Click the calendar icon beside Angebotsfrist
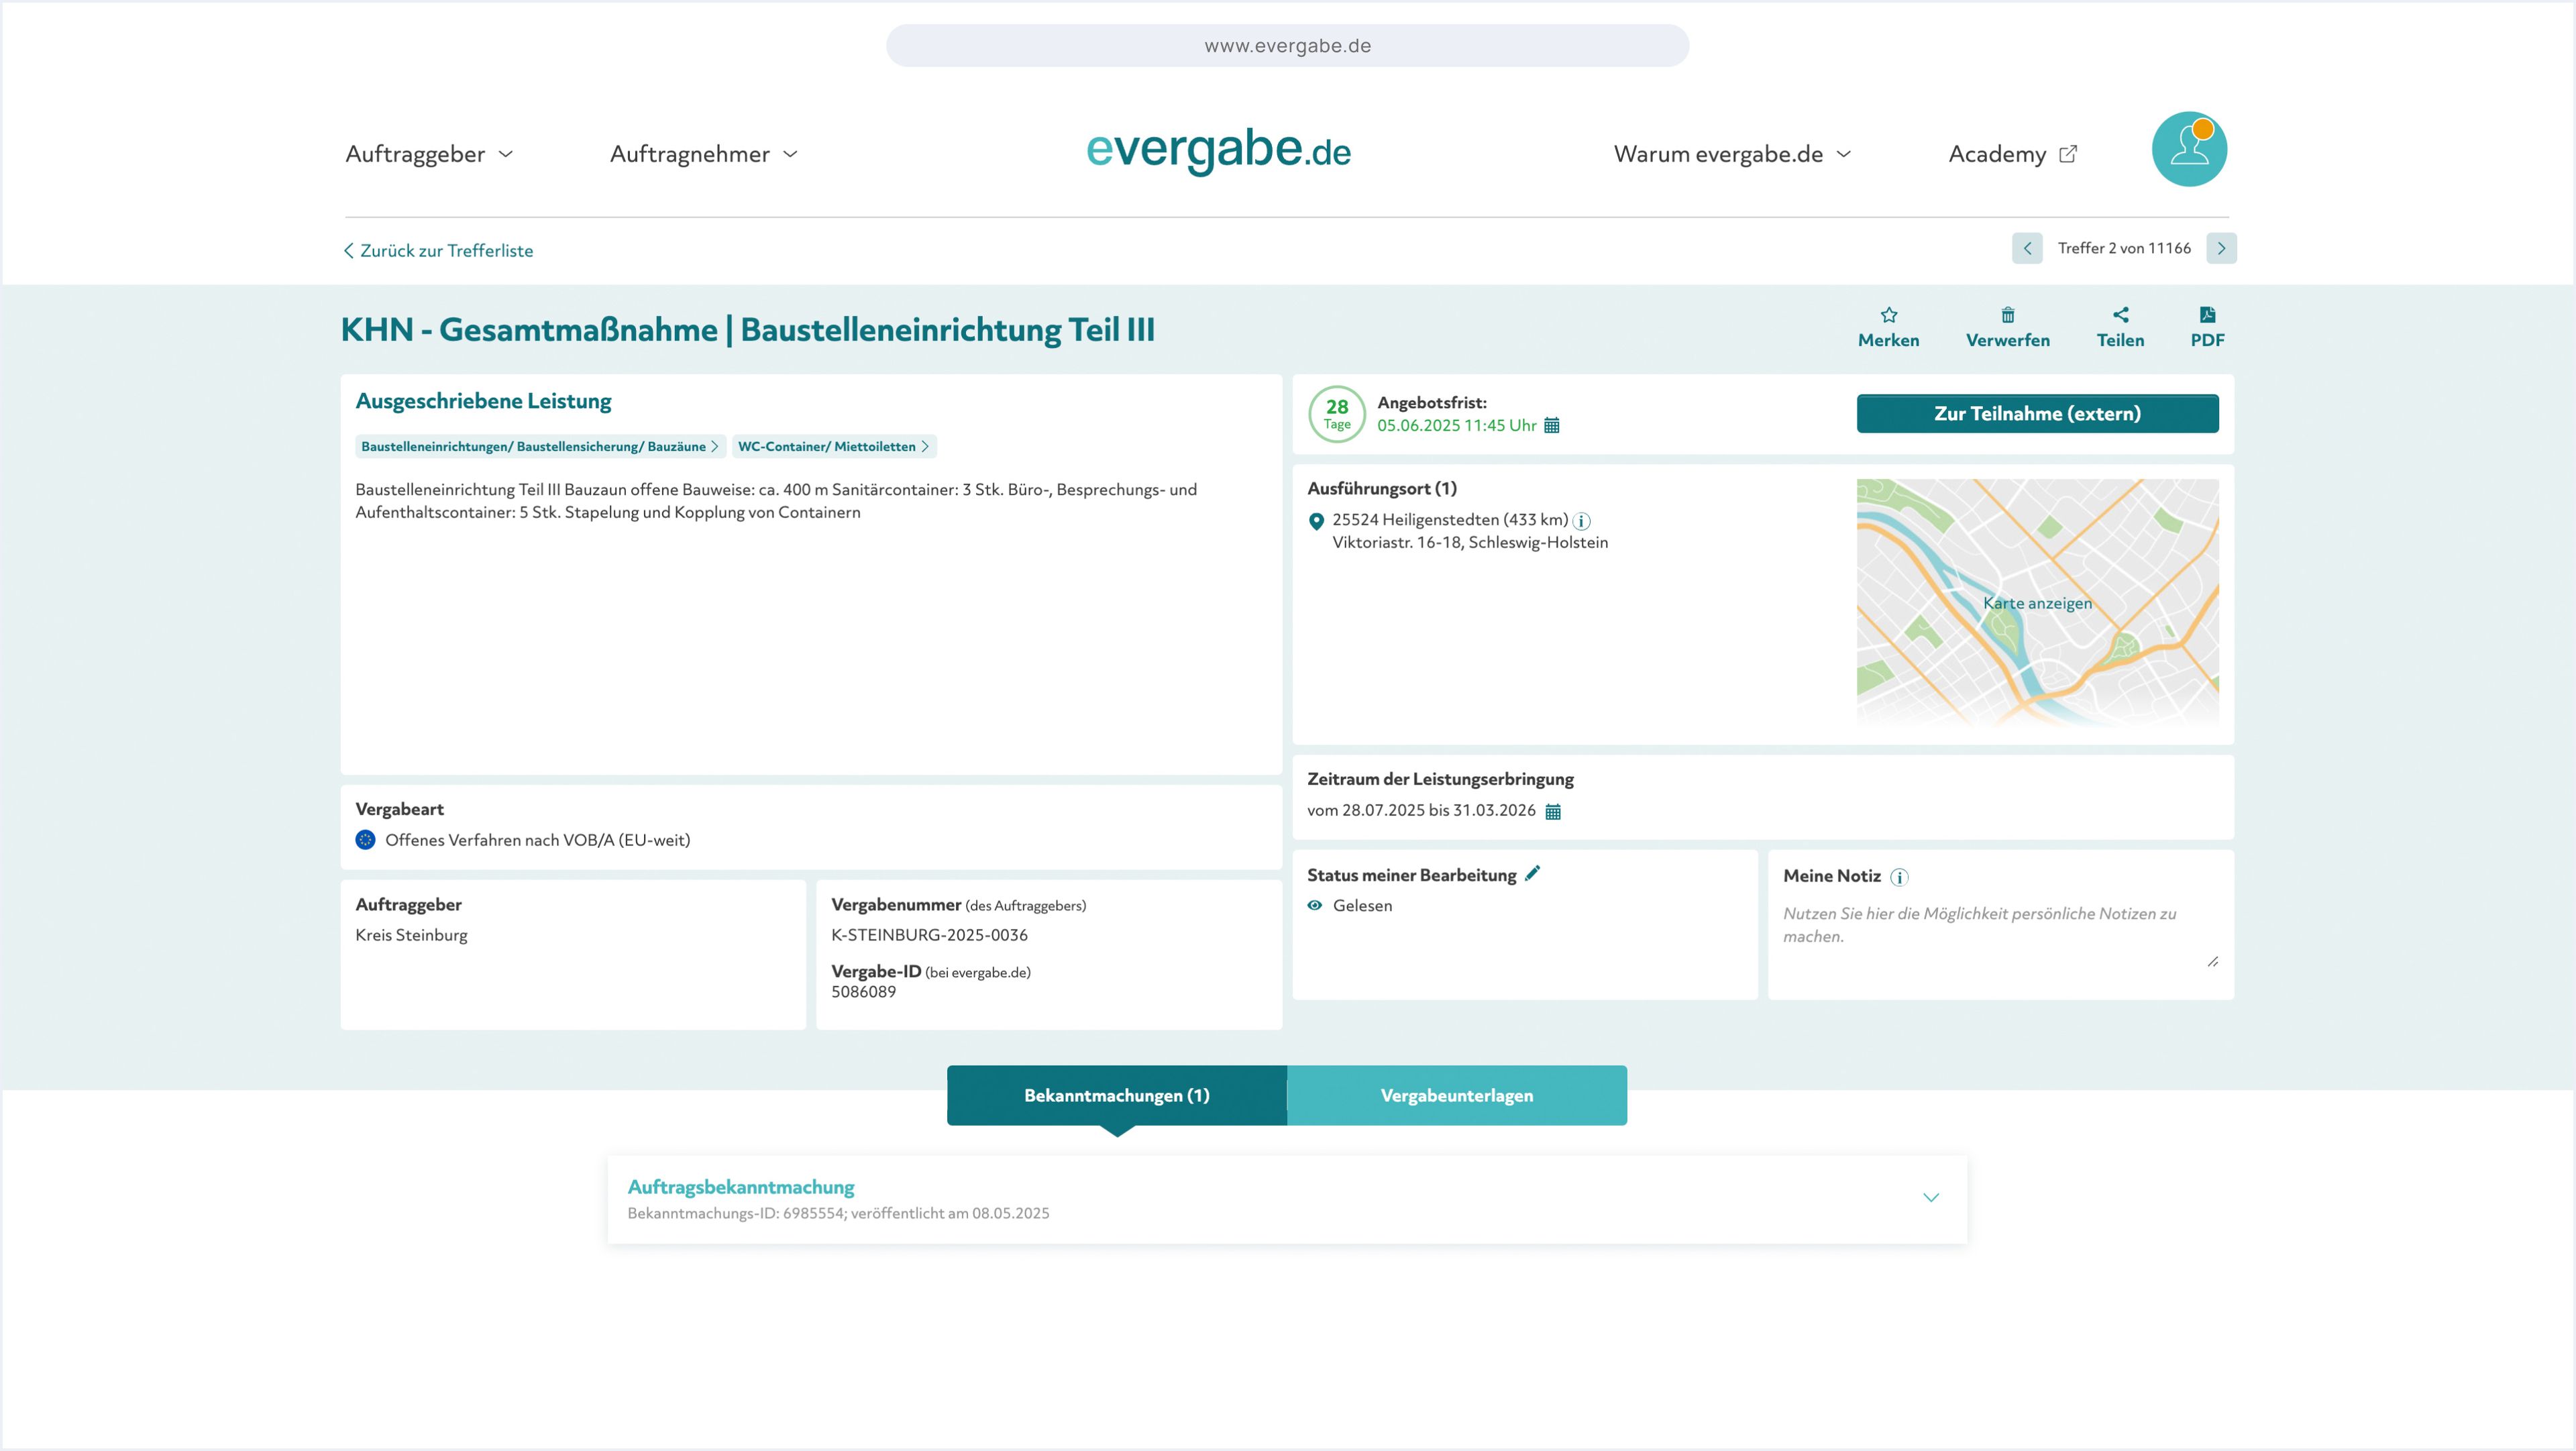The height and width of the screenshot is (1451, 2576). (1551, 426)
